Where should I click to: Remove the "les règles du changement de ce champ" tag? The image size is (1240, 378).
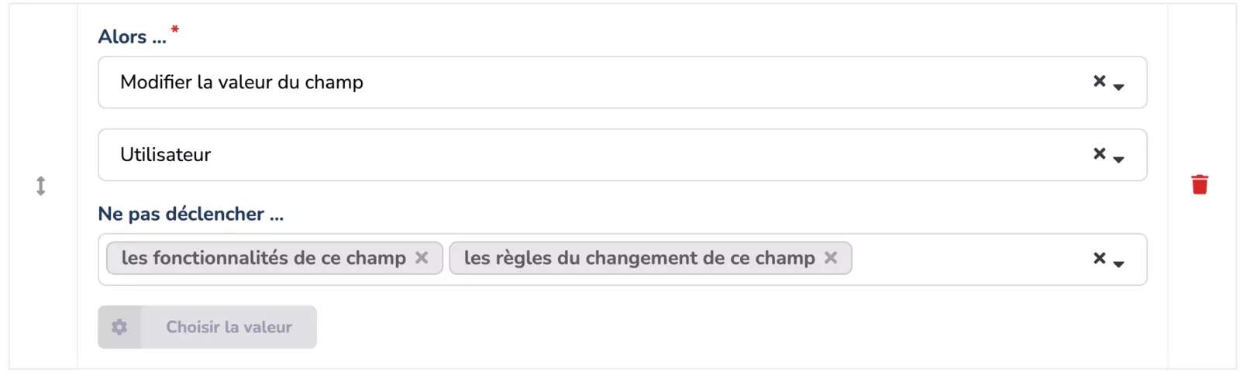(x=831, y=258)
